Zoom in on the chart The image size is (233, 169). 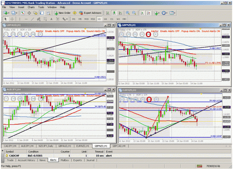coord(127,13)
